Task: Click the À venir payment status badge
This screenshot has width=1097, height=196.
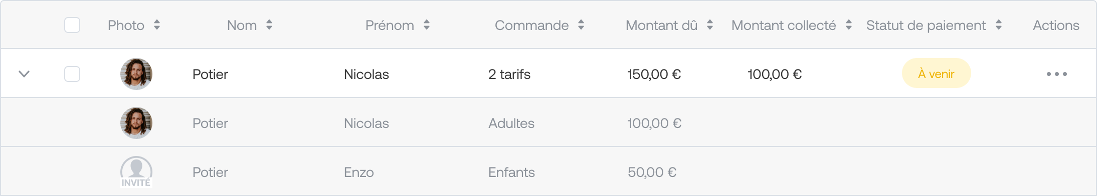Action: [936, 73]
